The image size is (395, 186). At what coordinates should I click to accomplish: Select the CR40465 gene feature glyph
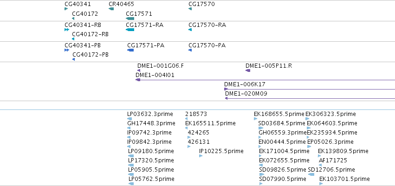click(x=111, y=9)
